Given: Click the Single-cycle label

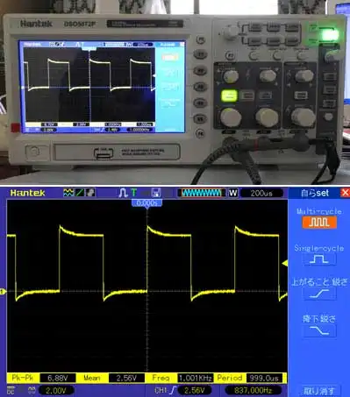Looking at the screenshot, I should tap(319, 248).
